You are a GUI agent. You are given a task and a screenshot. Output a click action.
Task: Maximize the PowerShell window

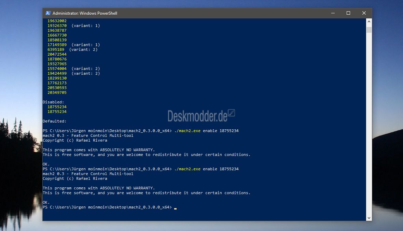(x=348, y=13)
